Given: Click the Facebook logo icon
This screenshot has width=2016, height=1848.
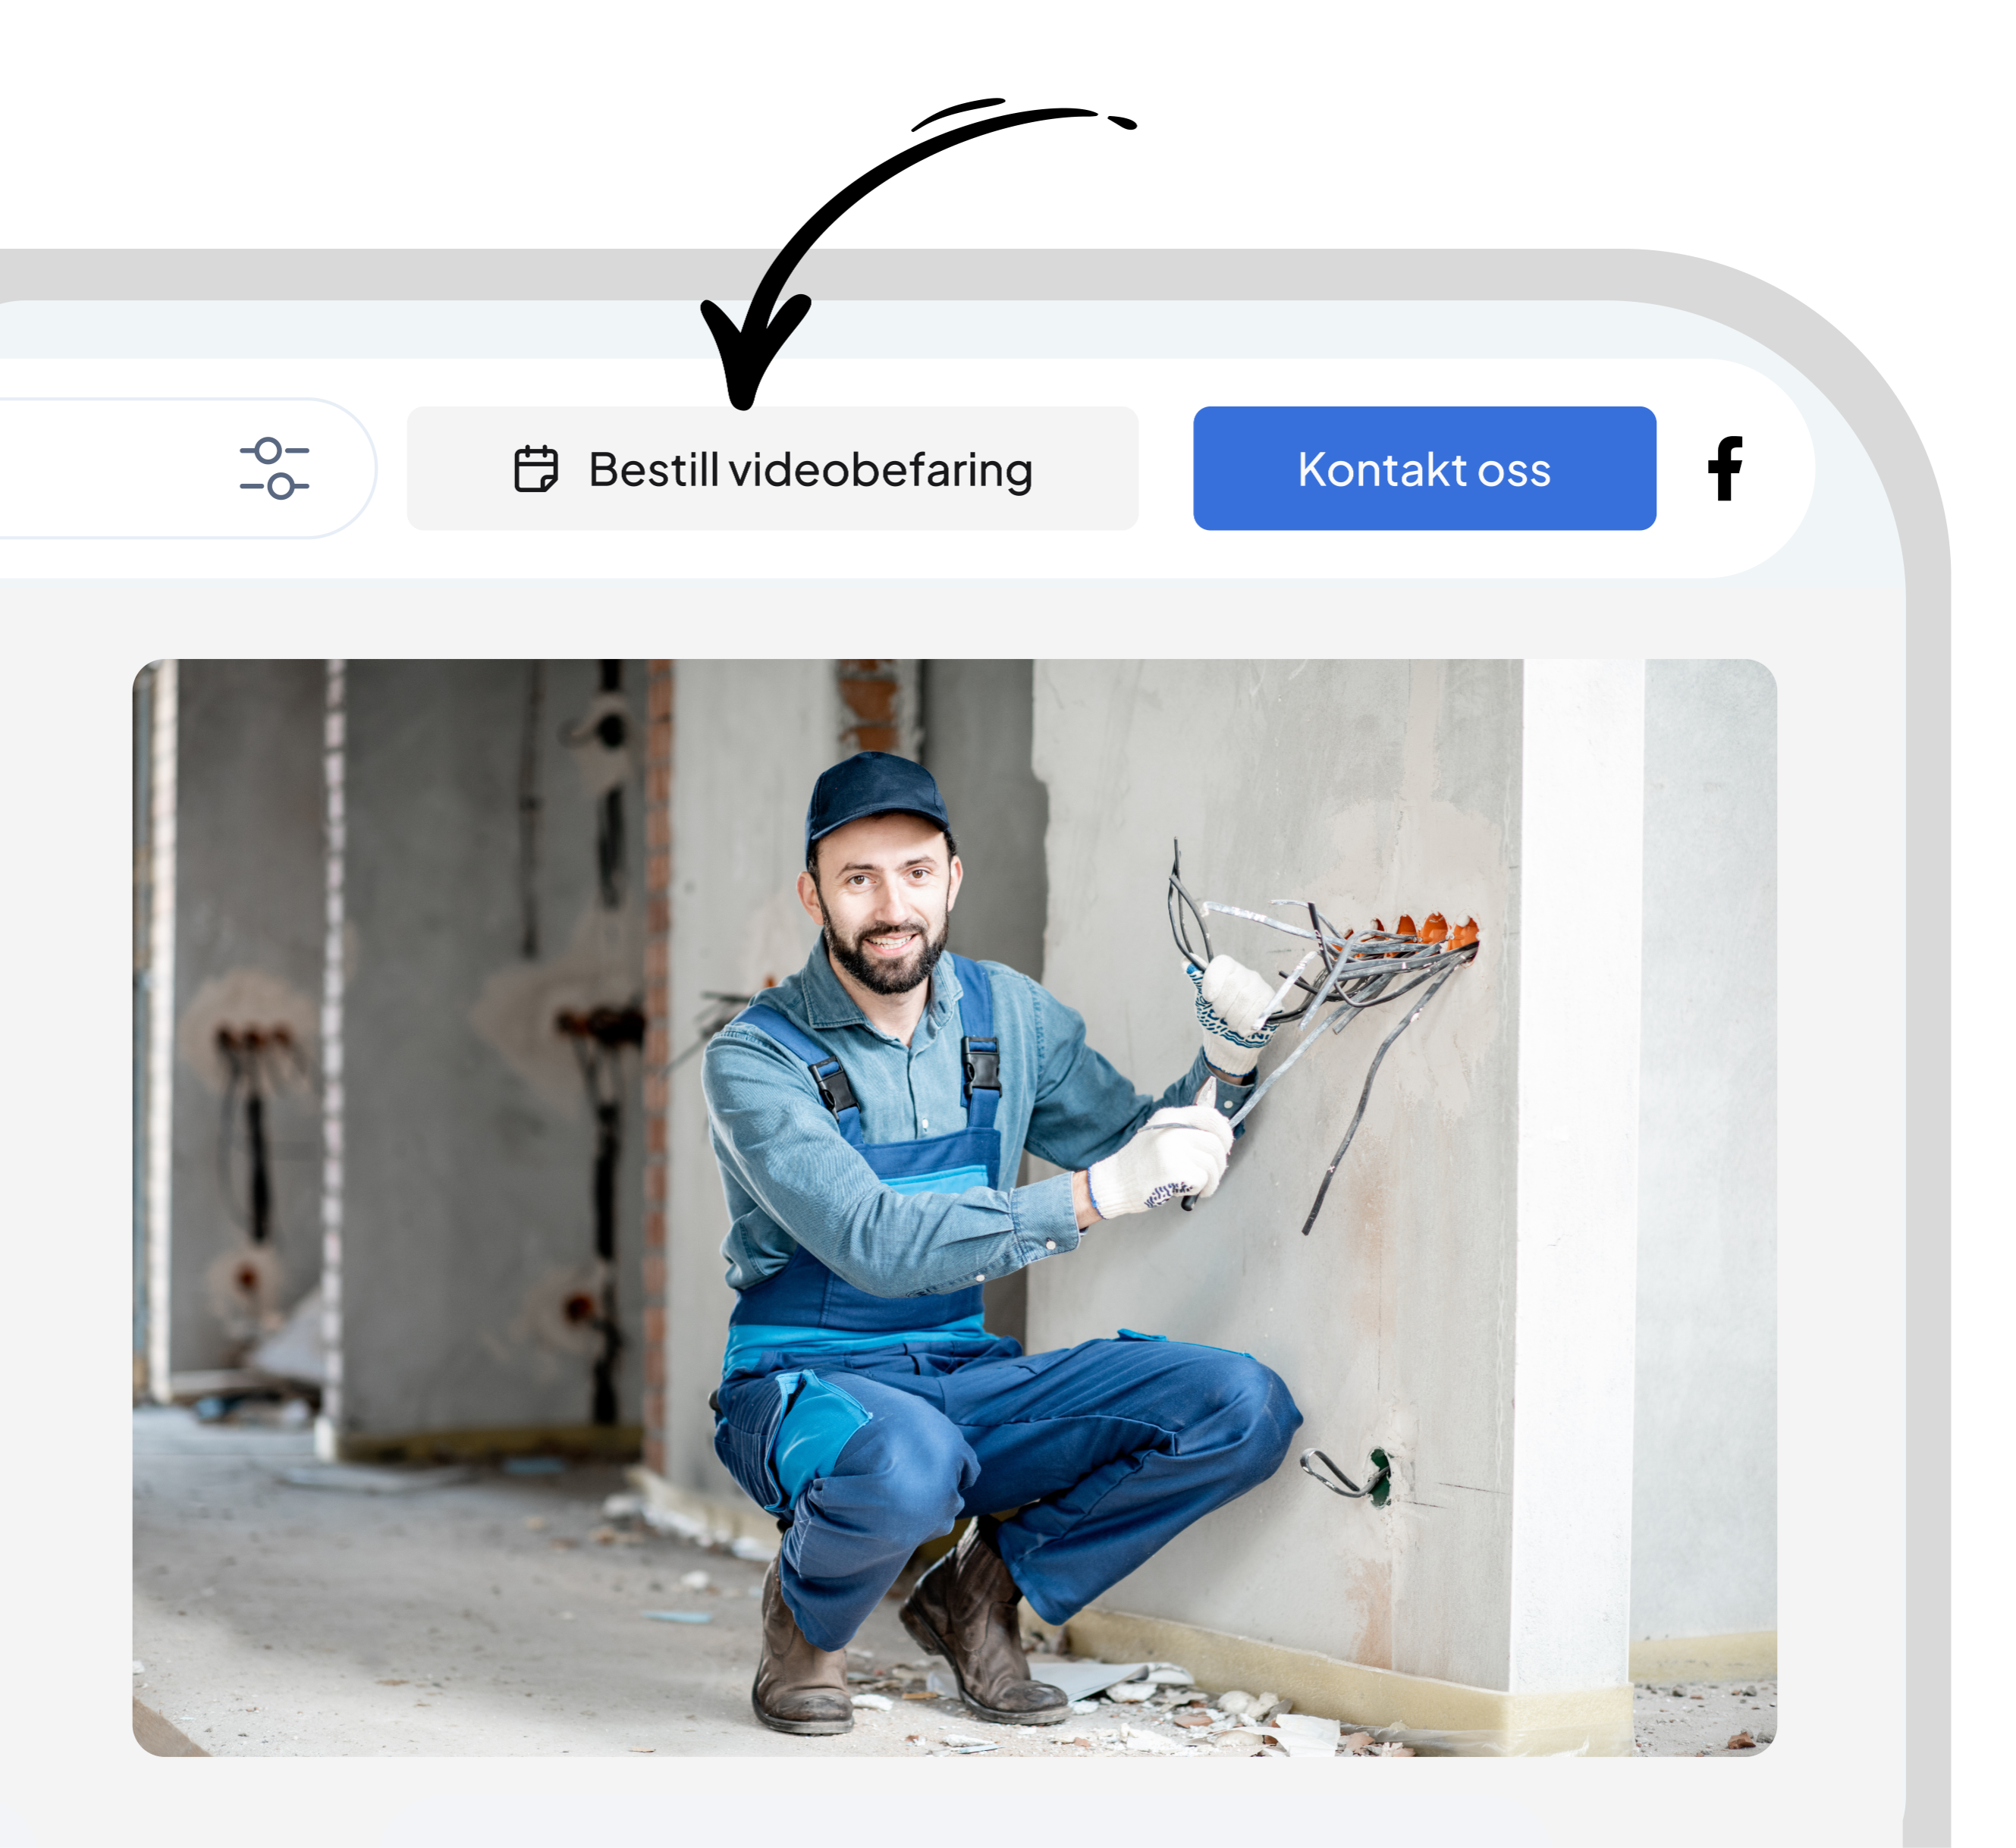Looking at the screenshot, I should 1725,468.
